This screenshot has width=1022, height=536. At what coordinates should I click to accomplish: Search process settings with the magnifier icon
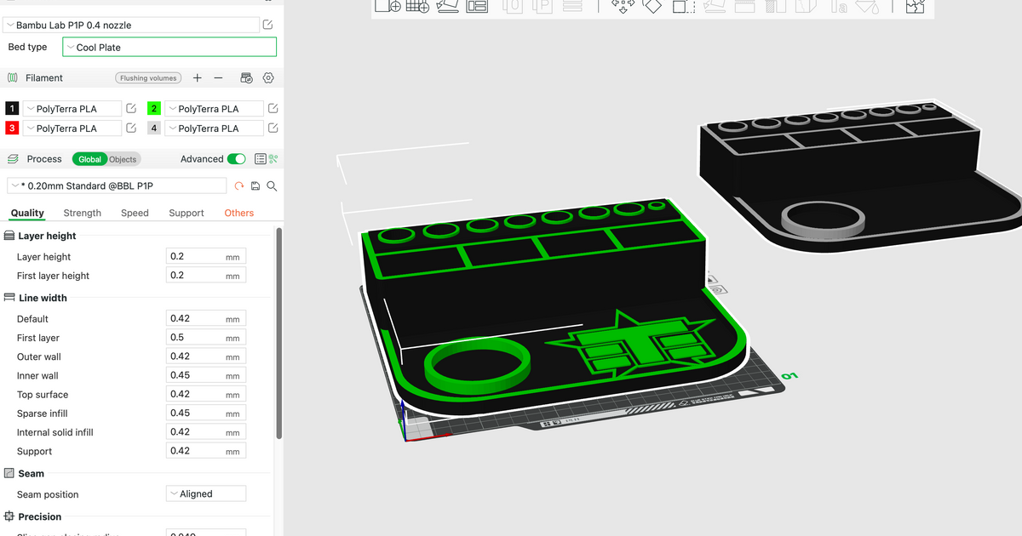click(x=272, y=185)
